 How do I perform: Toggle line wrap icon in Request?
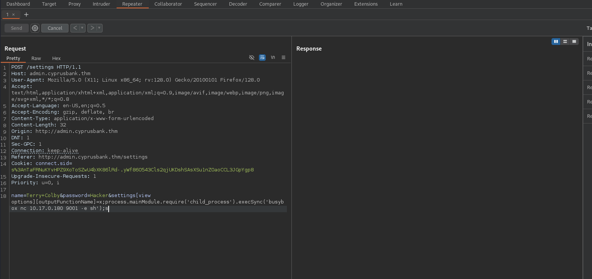pos(262,57)
